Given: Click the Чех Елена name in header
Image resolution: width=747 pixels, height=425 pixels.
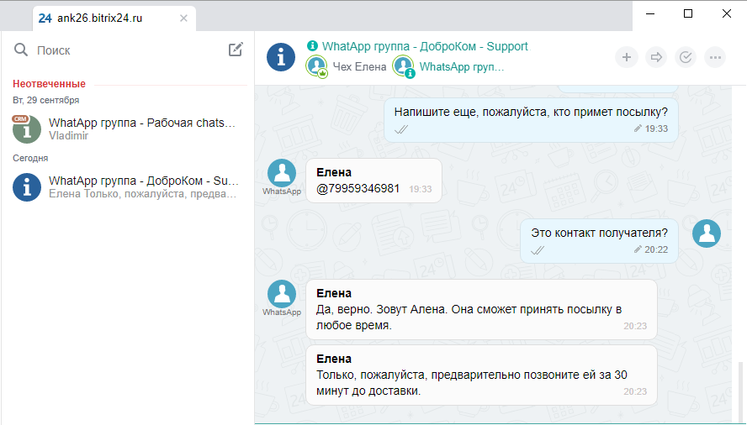Looking at the screenshot, I should pos(359,66).
